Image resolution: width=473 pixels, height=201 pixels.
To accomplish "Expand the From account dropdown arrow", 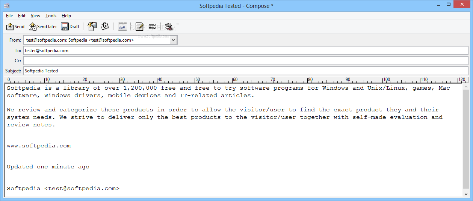I will coord(173,40).
